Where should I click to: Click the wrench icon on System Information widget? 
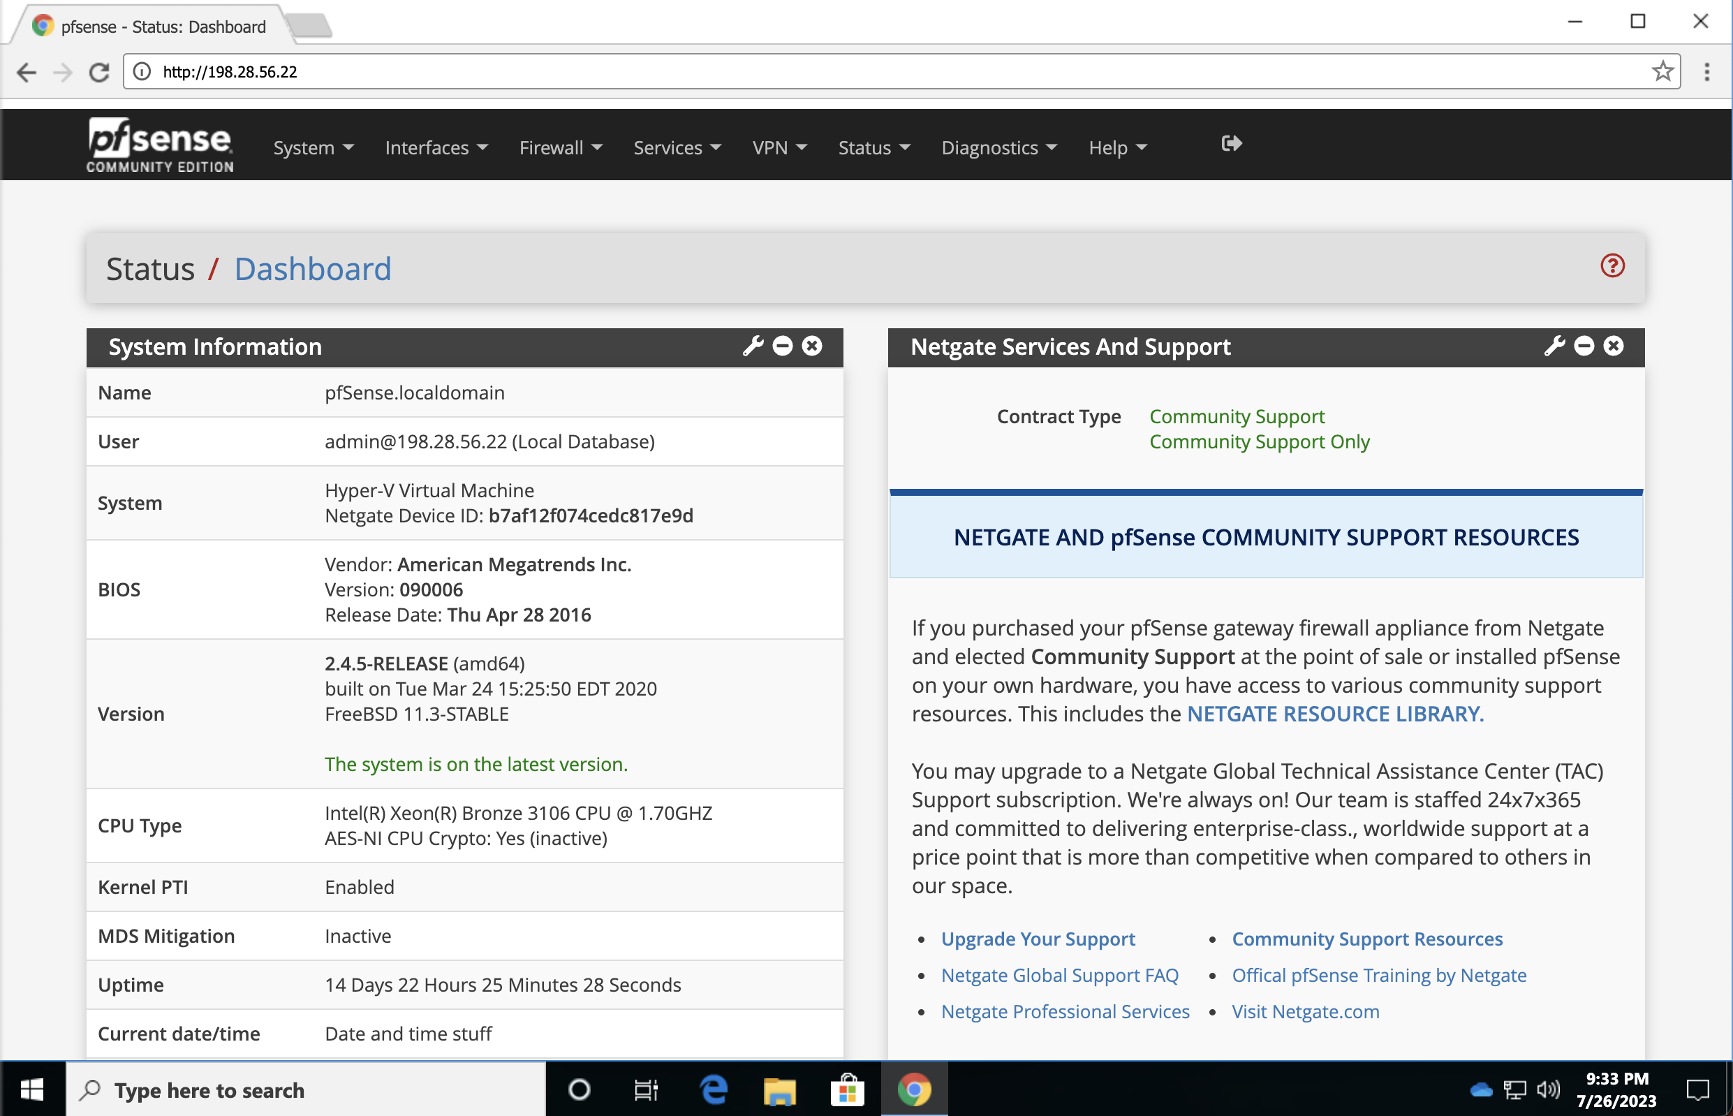753,346
